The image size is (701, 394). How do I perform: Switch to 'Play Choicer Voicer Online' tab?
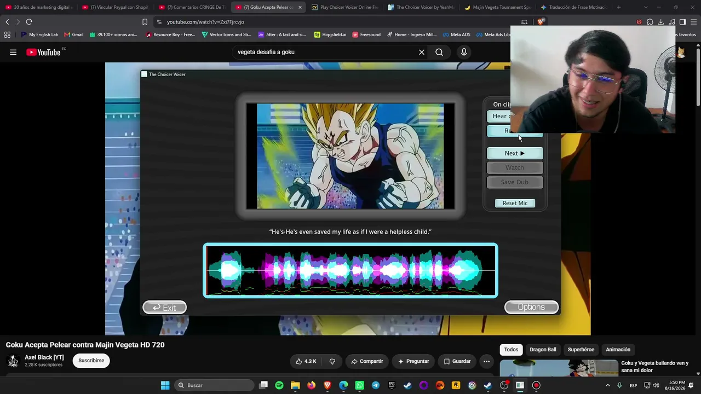pos(344,7)
